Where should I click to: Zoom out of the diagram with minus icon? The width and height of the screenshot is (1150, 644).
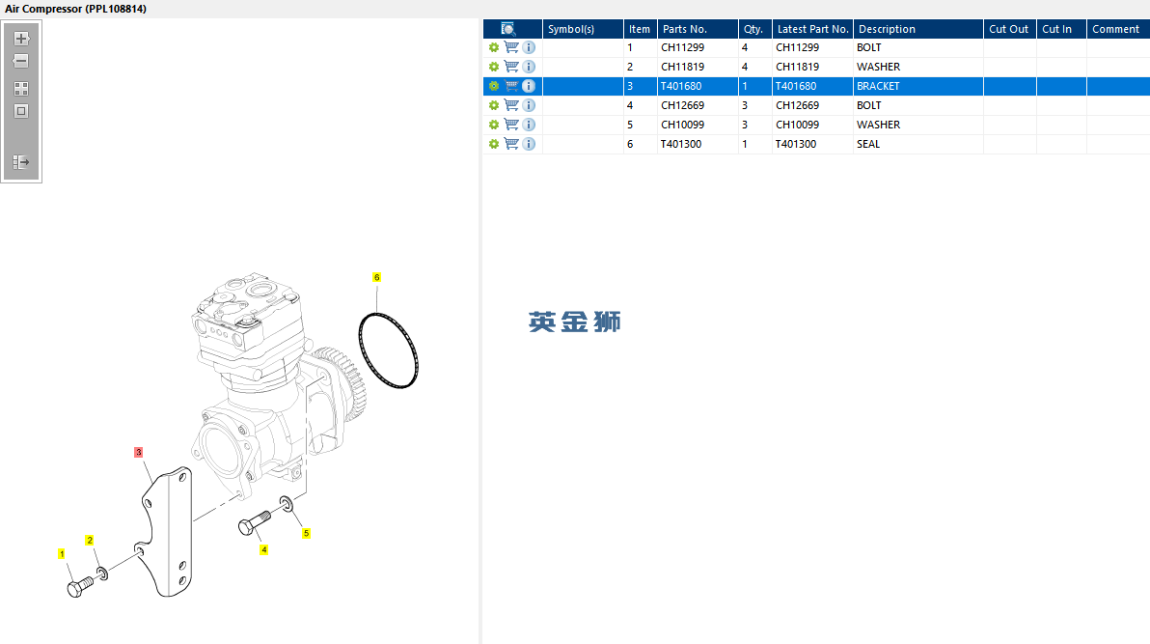pyautogui.click(x=21, y=61)
